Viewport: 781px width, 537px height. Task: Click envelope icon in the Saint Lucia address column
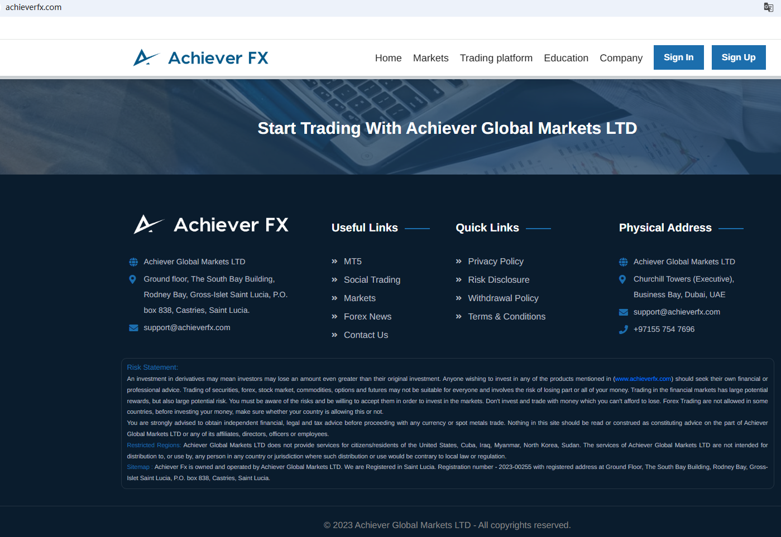[133, 328]
